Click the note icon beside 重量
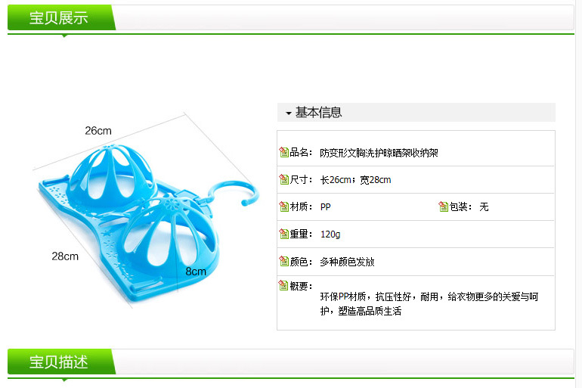582x388 pixels. (x=283, y=234)
